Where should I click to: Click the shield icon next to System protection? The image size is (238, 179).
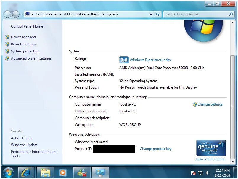tap(7, 51)
